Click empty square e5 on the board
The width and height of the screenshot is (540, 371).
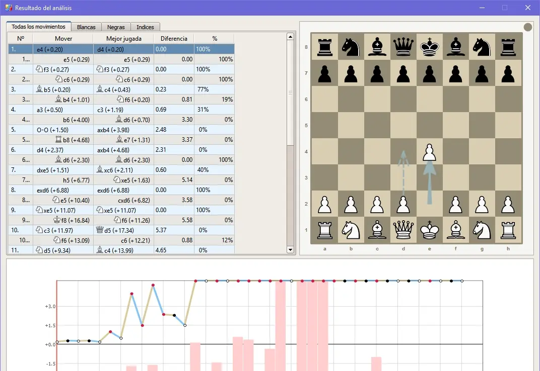tap(430, 126)
